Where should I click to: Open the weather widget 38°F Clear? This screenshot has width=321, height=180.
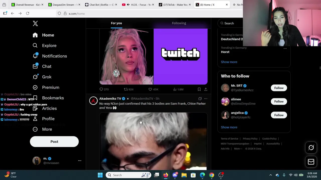10,175
